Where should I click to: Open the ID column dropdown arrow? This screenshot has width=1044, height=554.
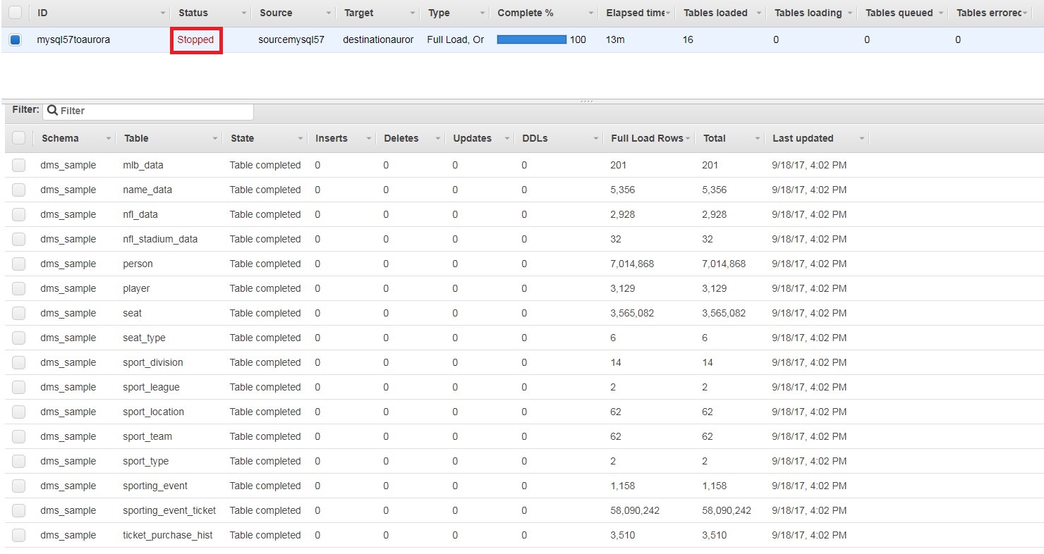[164, 13]
